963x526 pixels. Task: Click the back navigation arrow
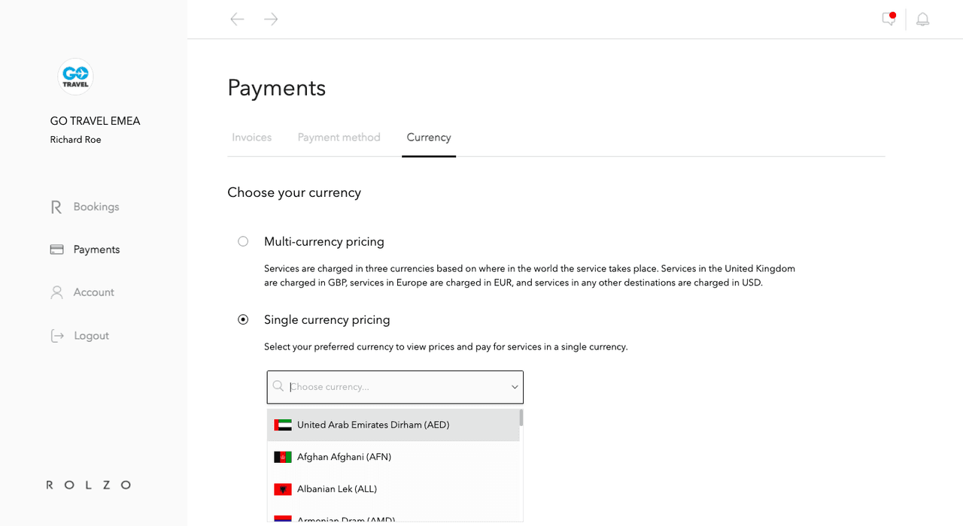237,20
